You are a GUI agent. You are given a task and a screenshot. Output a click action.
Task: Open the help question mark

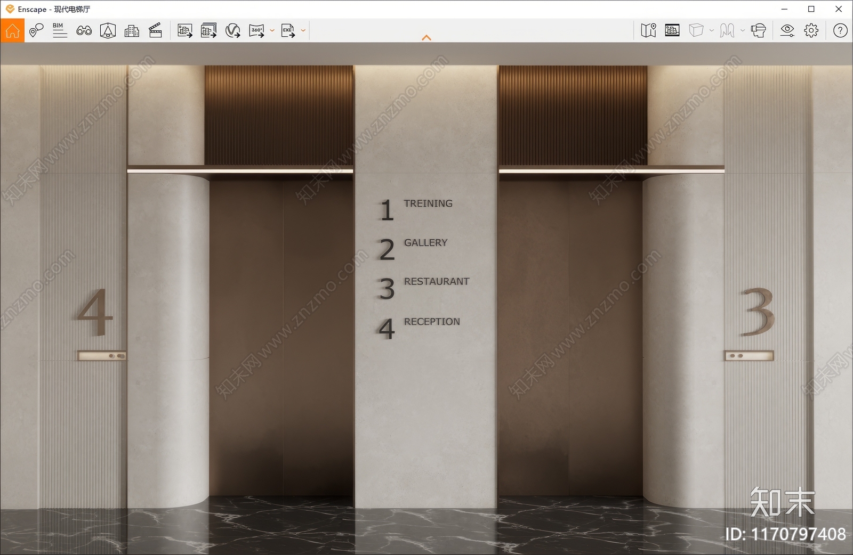coord(840,30)
